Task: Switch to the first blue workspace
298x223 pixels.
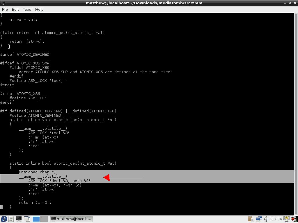Action: click(36, 219)
